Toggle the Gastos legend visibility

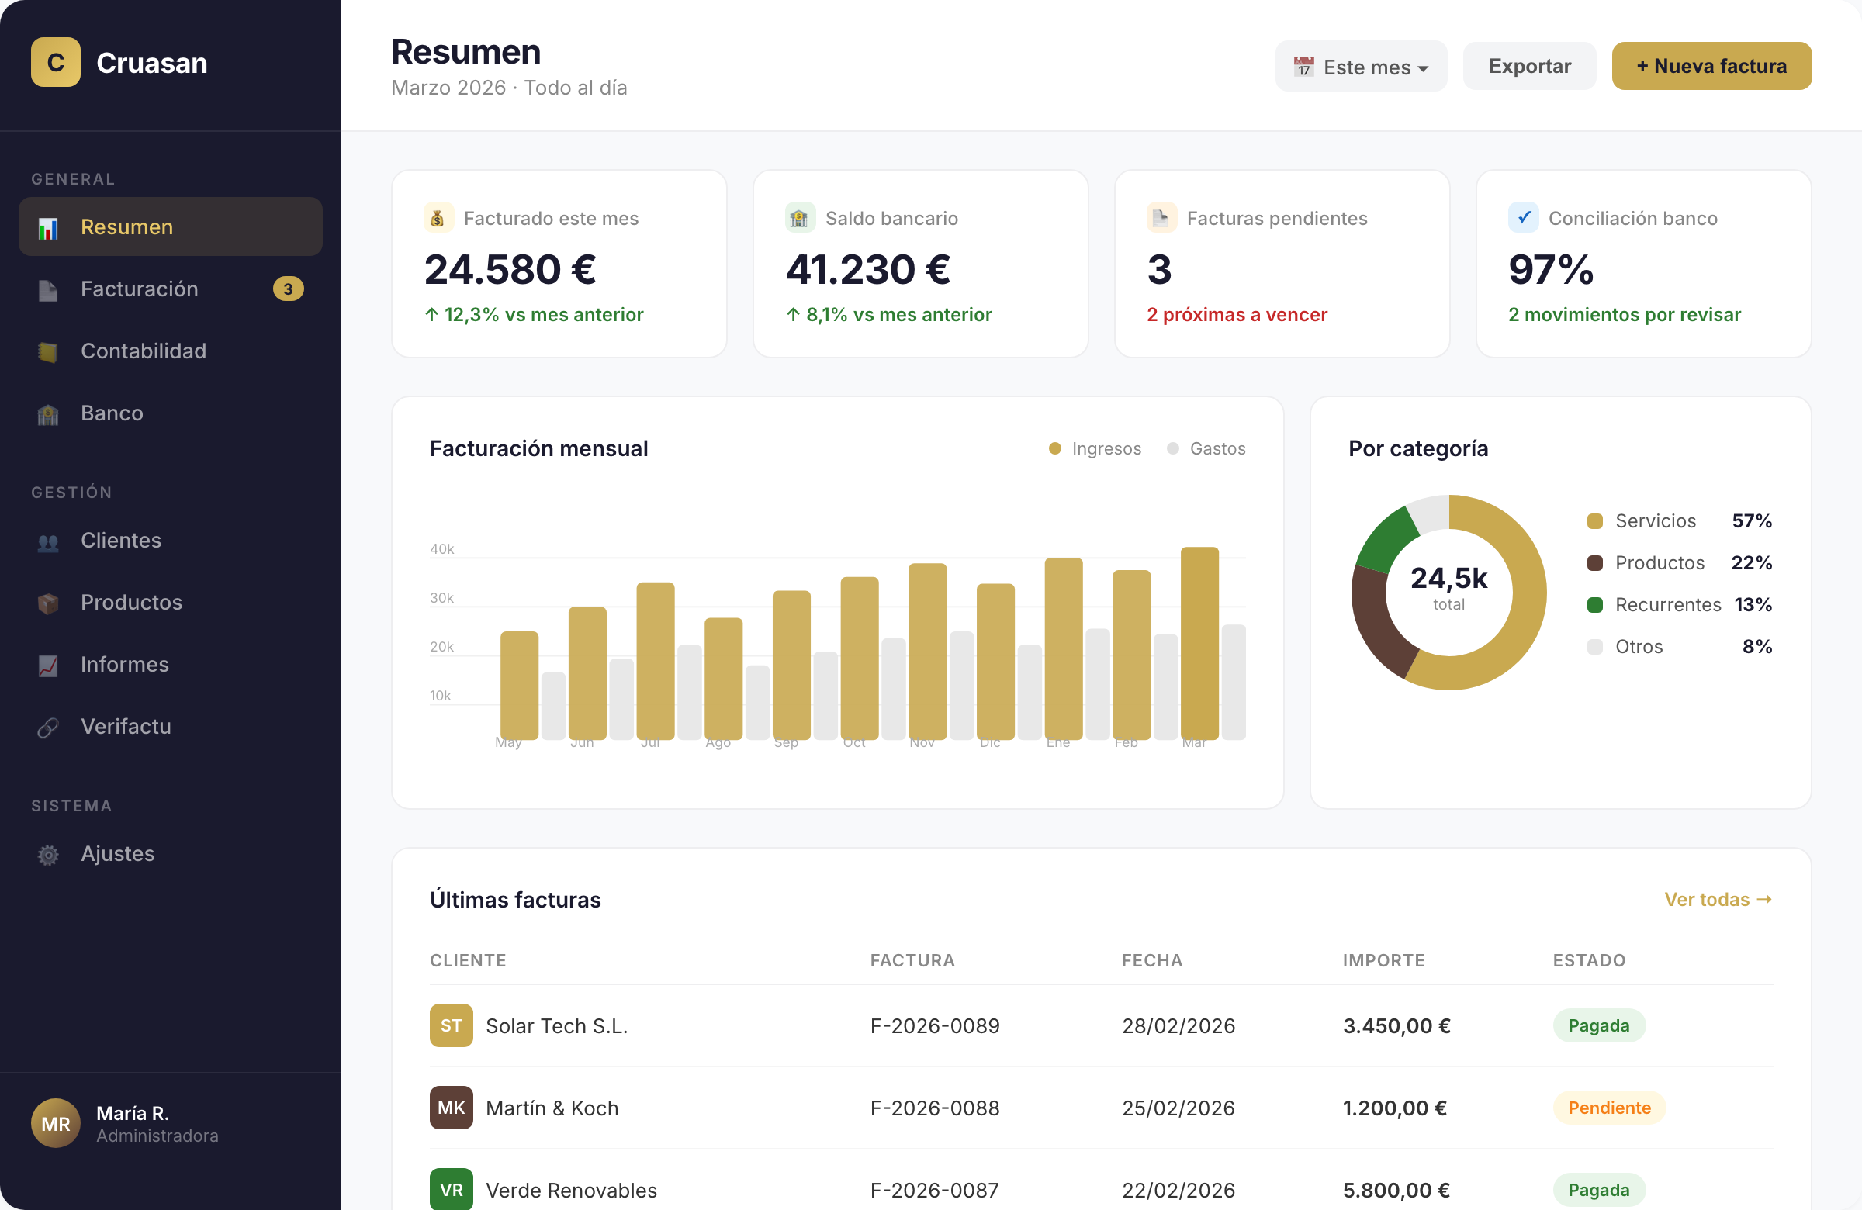coord(1206,448)
